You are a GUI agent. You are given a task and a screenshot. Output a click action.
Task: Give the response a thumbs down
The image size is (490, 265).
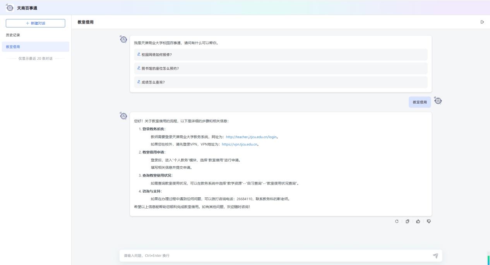pyautogui.click(x=428, y=221)
